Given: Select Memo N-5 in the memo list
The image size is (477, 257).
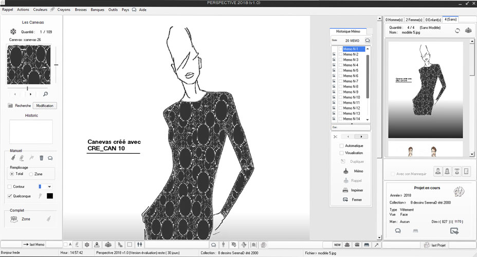Looking at the screenshot, I should tap(351, 70).
